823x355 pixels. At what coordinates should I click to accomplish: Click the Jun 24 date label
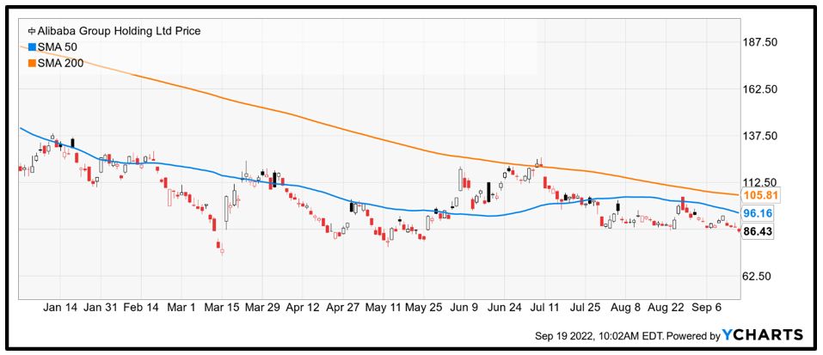[505, 307]
